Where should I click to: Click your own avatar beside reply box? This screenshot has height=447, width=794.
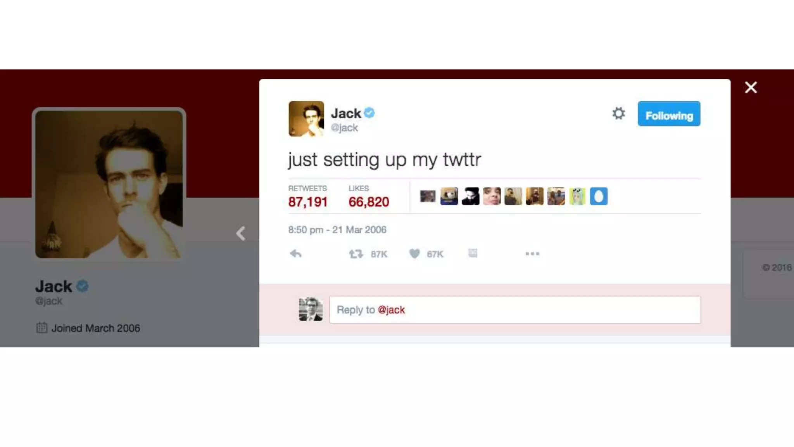point(311,309)
